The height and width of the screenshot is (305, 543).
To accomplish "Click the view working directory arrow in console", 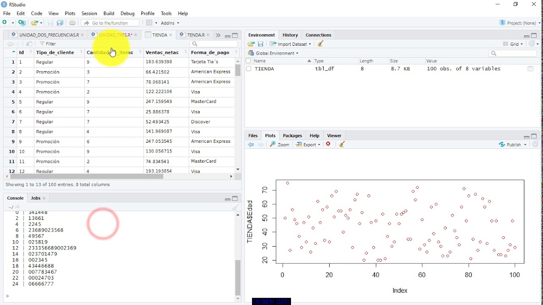I will click(x=18, y=207).
